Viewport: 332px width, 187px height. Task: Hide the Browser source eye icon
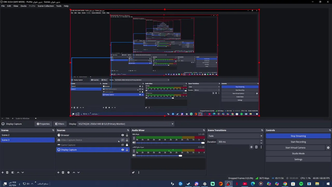(x=123, y=135)
